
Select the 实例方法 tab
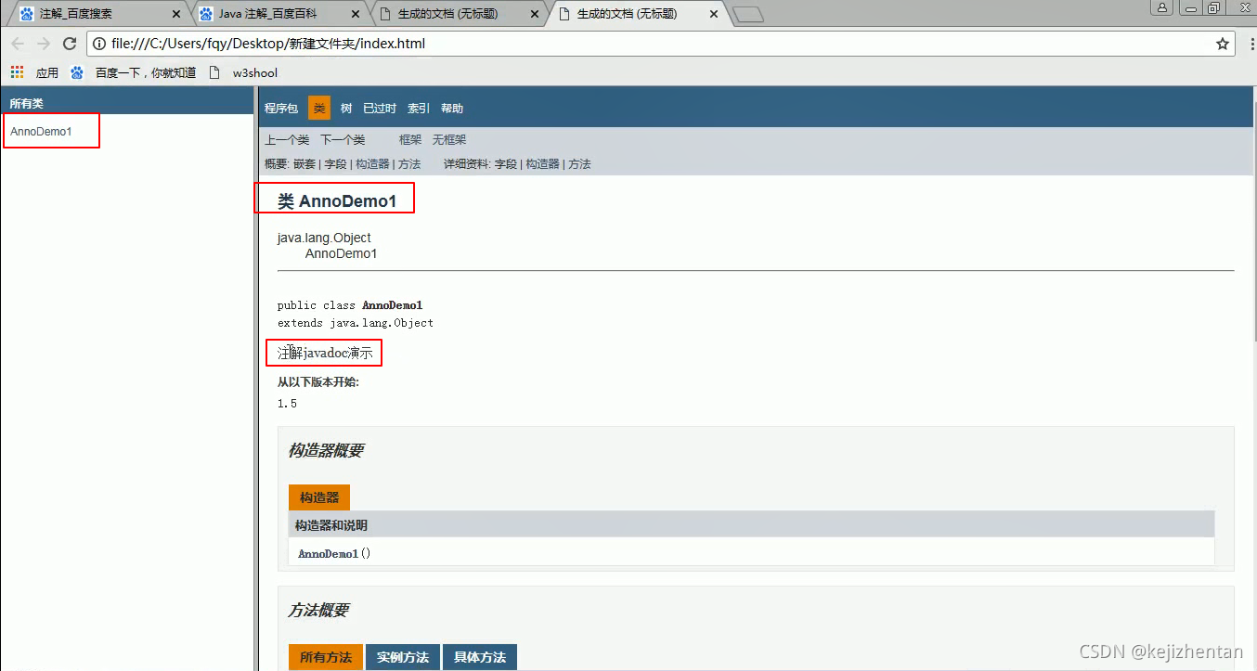click(403, 657)
